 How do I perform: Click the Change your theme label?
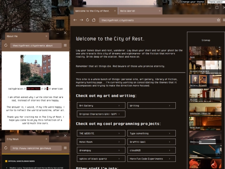tap(192, 2)
